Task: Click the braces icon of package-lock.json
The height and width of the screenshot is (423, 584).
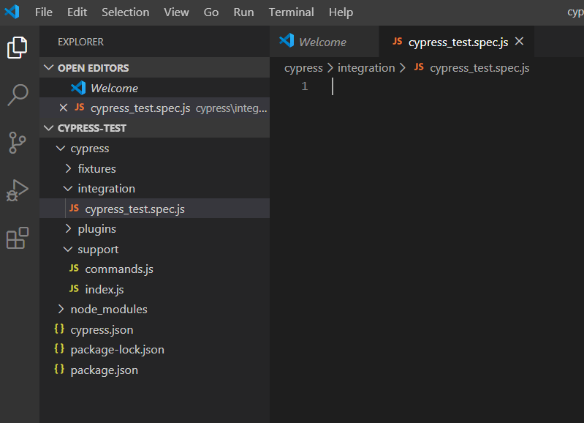Action: pyautogui.click(x=59, y=348)
